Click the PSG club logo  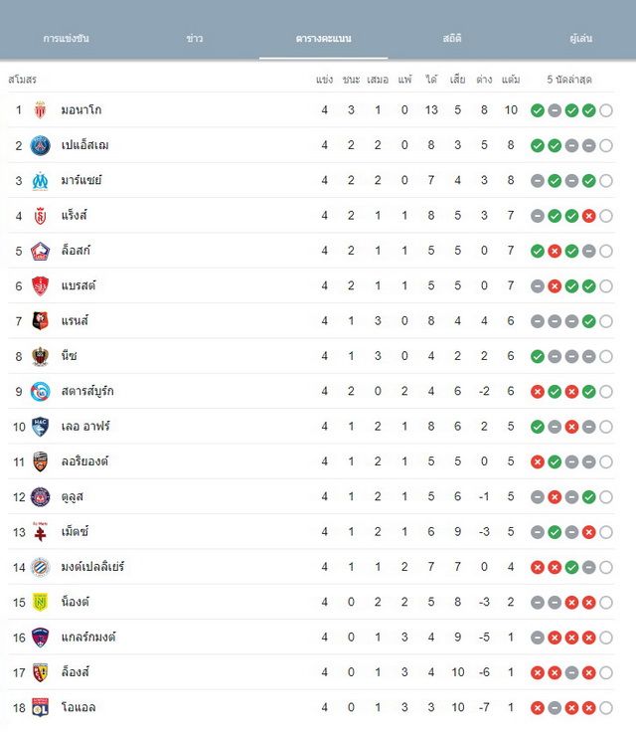pyautogui.click(x=40, y=145)
